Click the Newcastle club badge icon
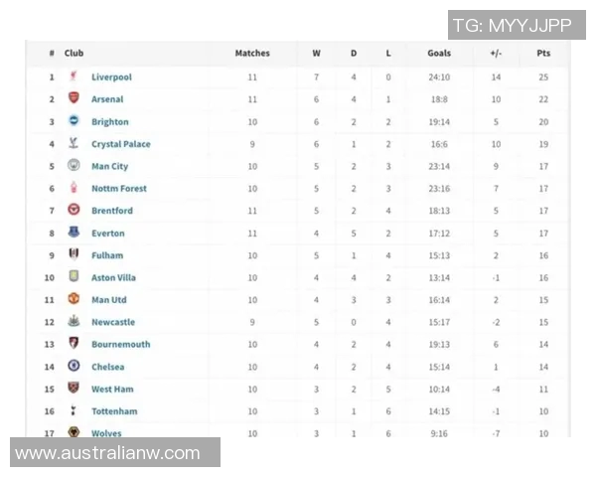Viewport: 596px width, 477px height. [73, 322]
